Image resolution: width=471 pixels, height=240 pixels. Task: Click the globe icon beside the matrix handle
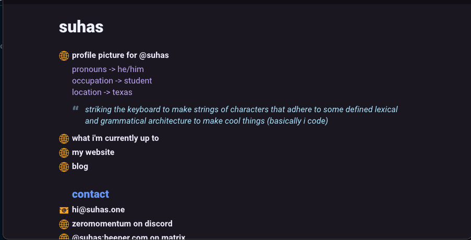[64, 237]
